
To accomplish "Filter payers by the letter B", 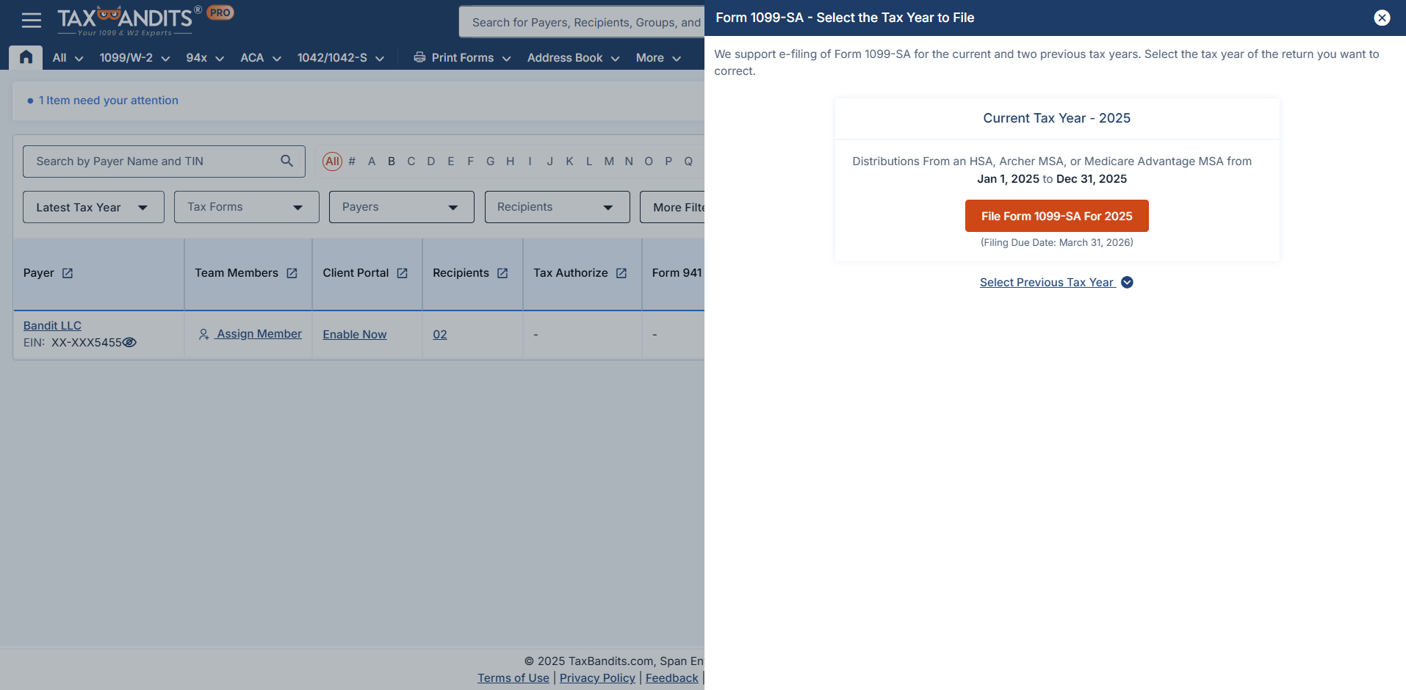I will click(392, 161).
